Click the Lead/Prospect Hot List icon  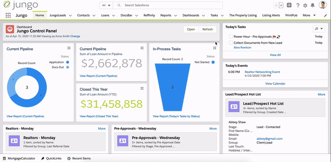point(234,106)
